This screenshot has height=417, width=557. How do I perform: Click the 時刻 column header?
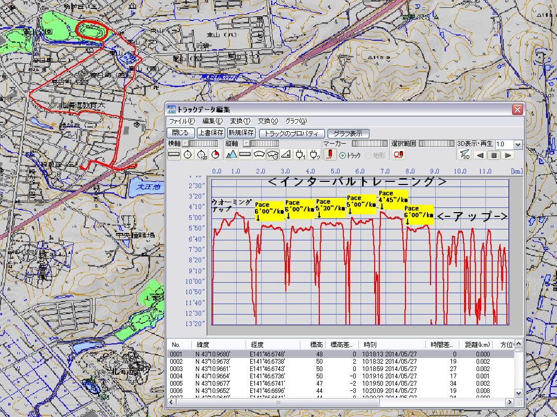pyautogui.click(x=393, y=344)
